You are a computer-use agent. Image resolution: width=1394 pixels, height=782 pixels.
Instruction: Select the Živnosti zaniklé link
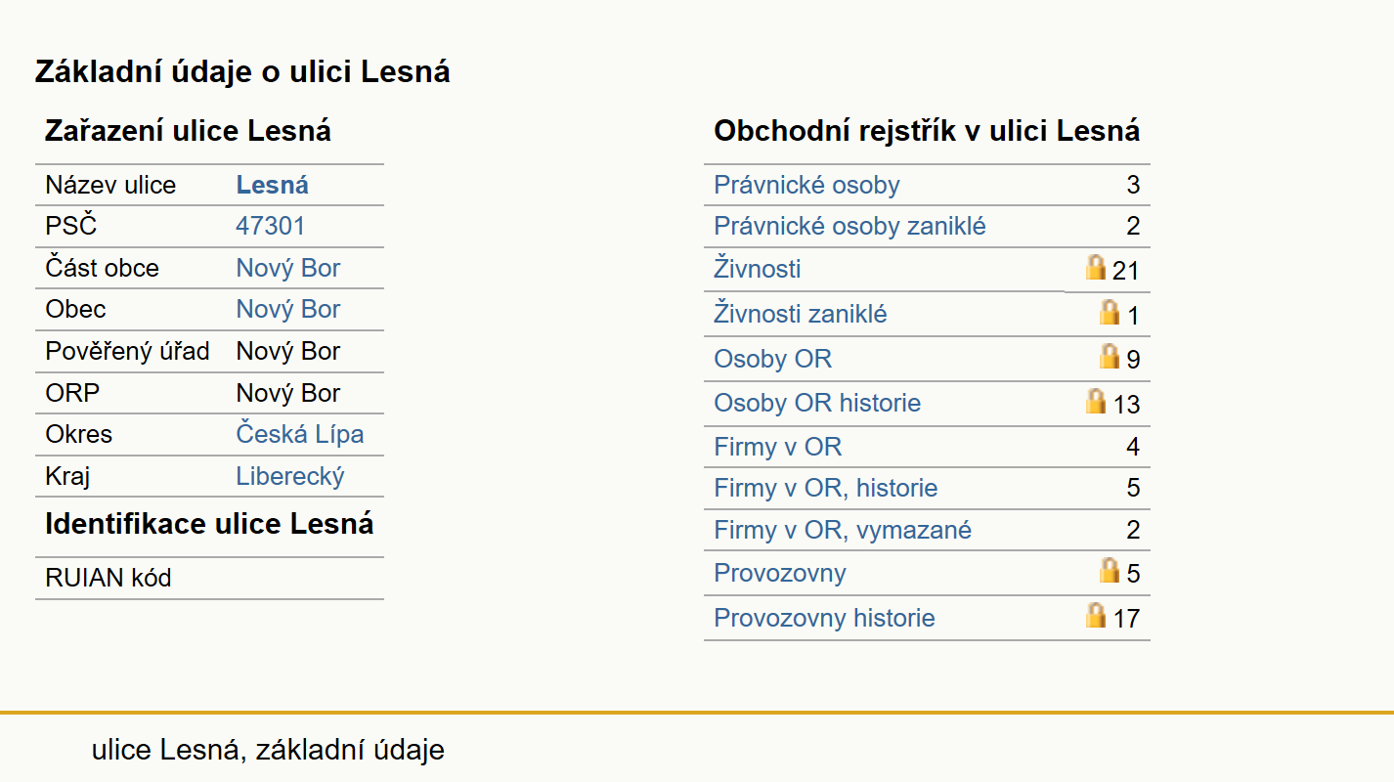pos(801,314)
